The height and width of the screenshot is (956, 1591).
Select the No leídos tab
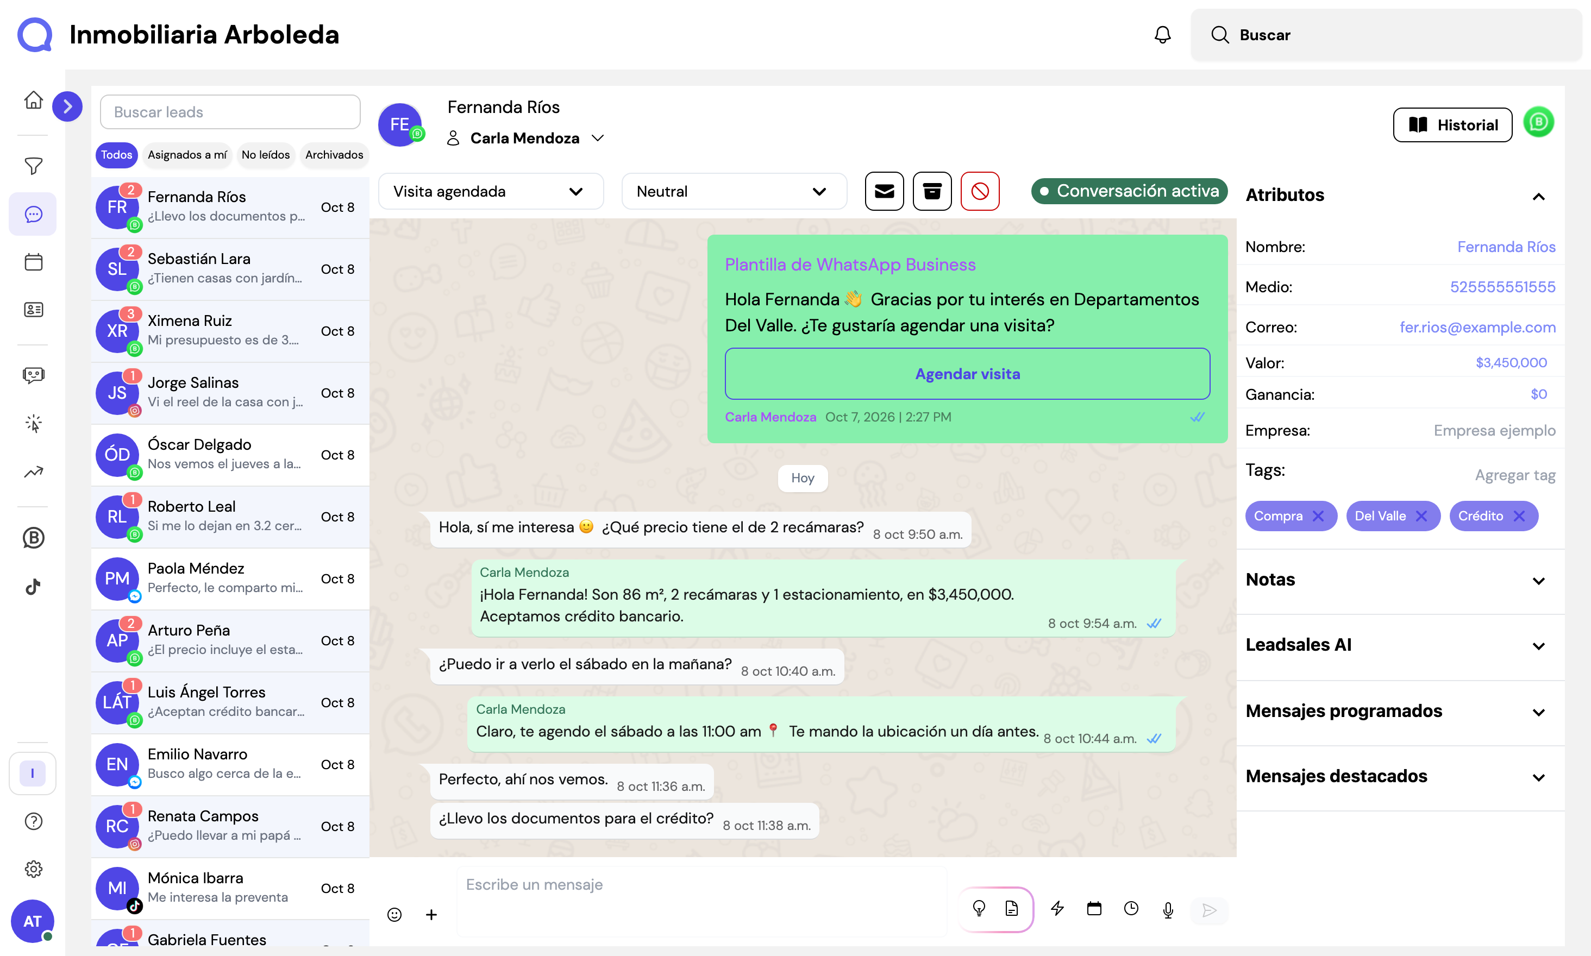click(266, 155)
